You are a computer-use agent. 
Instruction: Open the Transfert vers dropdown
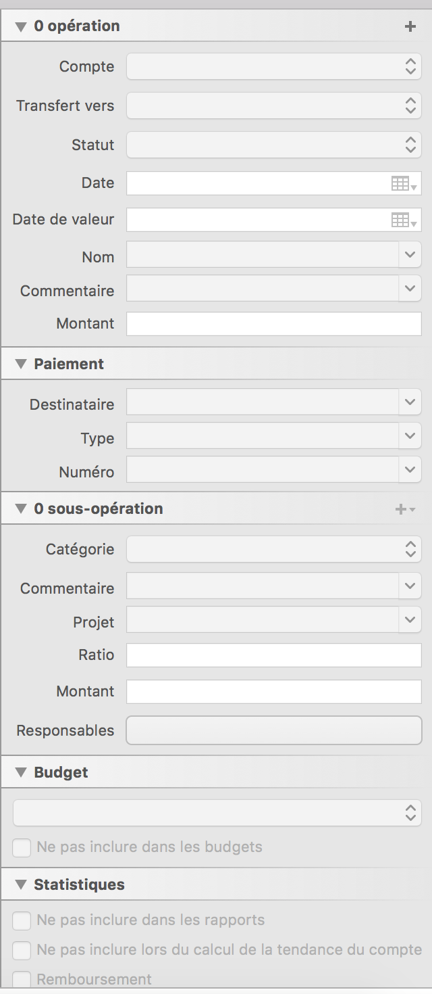point(274,105)
